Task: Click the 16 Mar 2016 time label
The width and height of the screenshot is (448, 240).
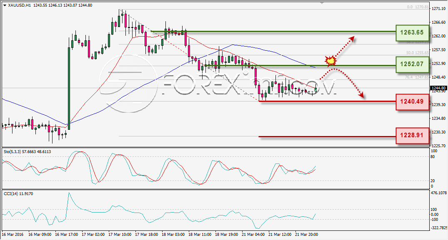Action: pos(13,234)
